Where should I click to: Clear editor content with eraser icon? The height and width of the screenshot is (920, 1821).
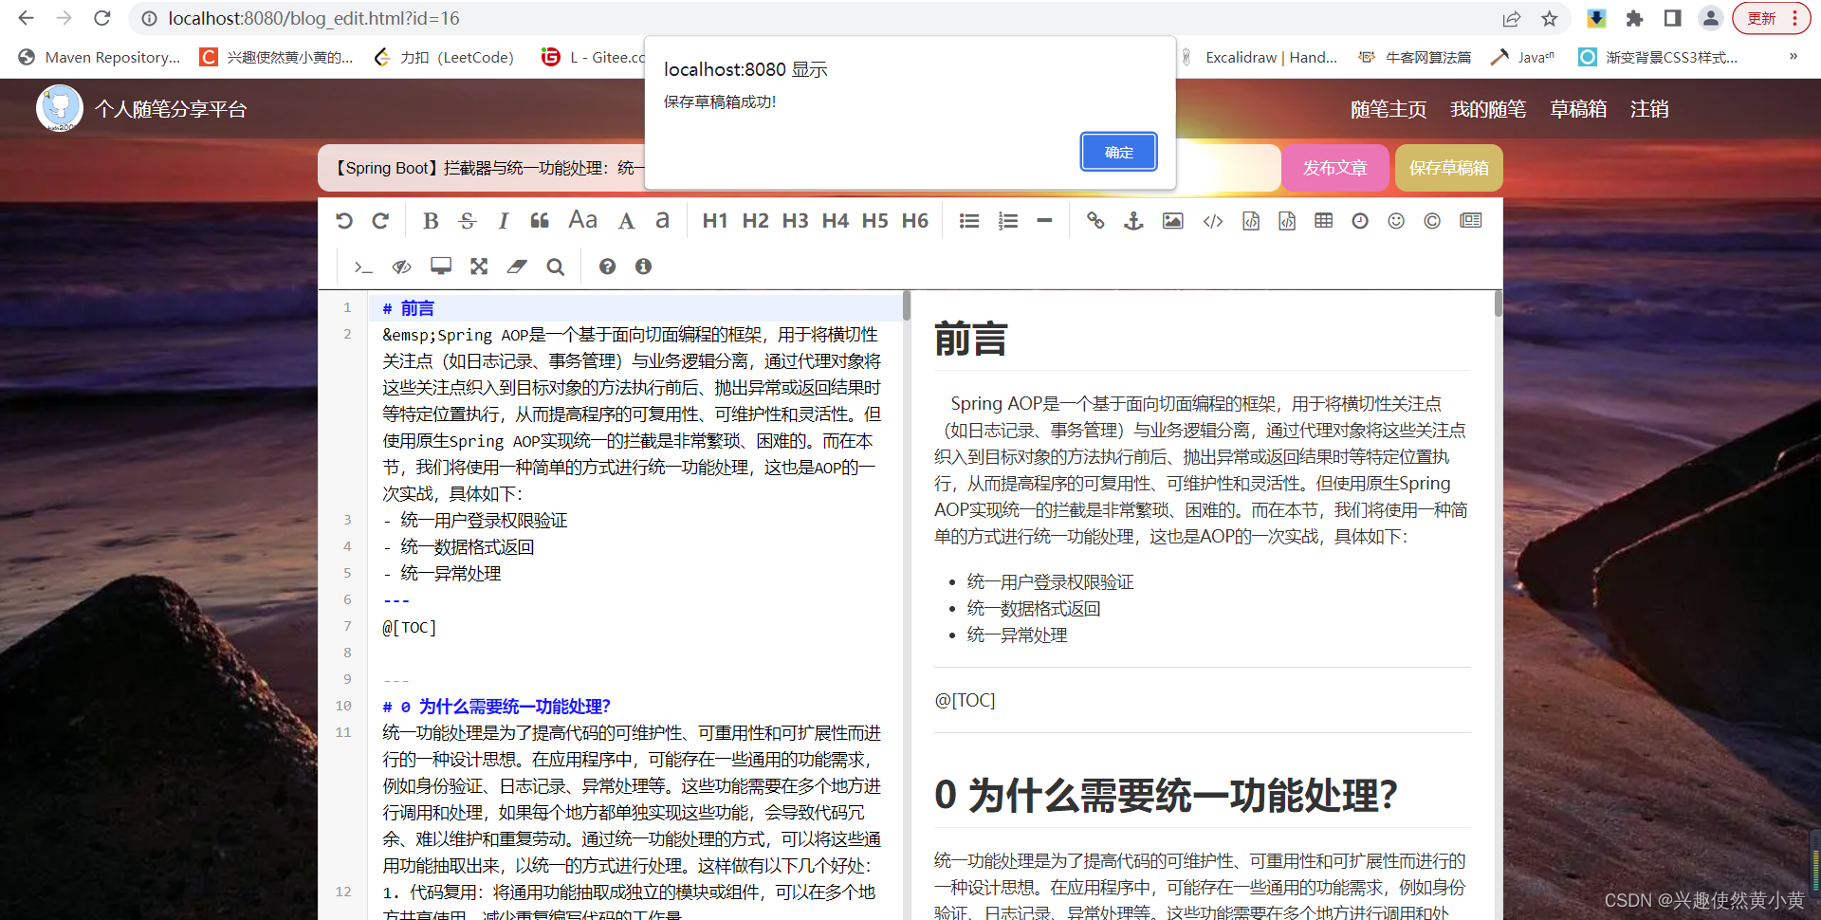[x=517, y=267]
